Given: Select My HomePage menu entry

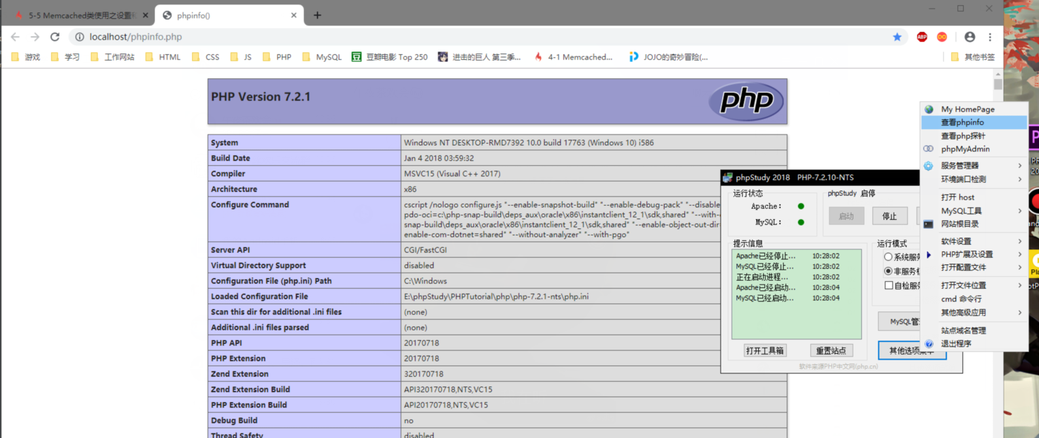Looking at the screenshot, I should pyautogui.click(x=973, y=109).
